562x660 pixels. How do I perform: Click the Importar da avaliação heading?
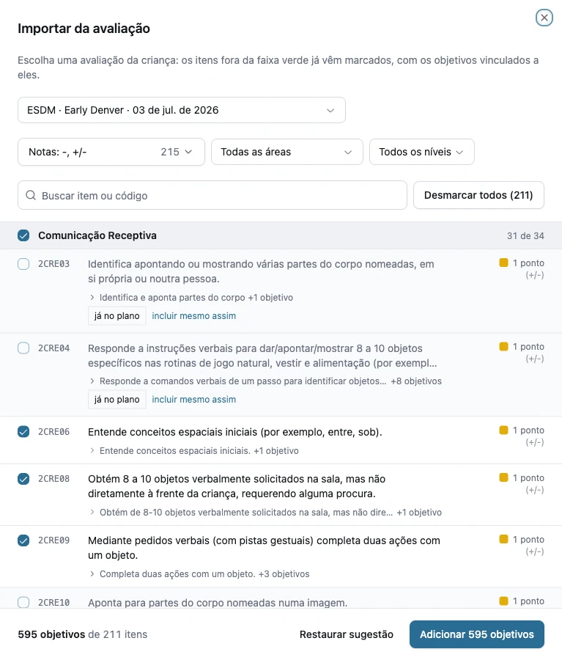point(84,28)
